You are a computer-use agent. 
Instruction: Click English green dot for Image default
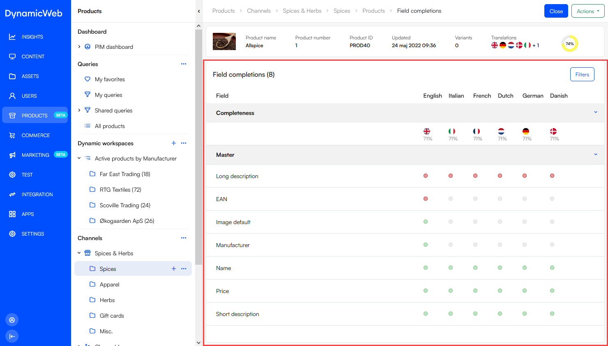click(426, 222)
